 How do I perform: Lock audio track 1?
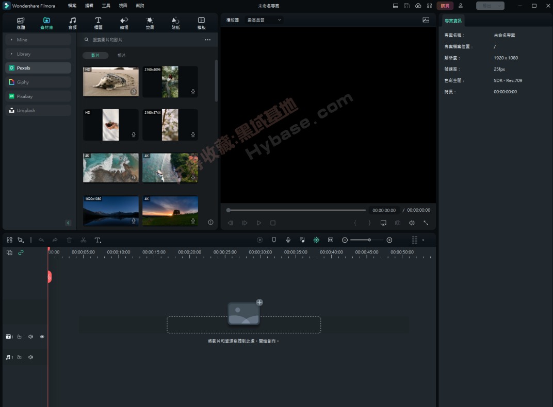coord(20,357)
